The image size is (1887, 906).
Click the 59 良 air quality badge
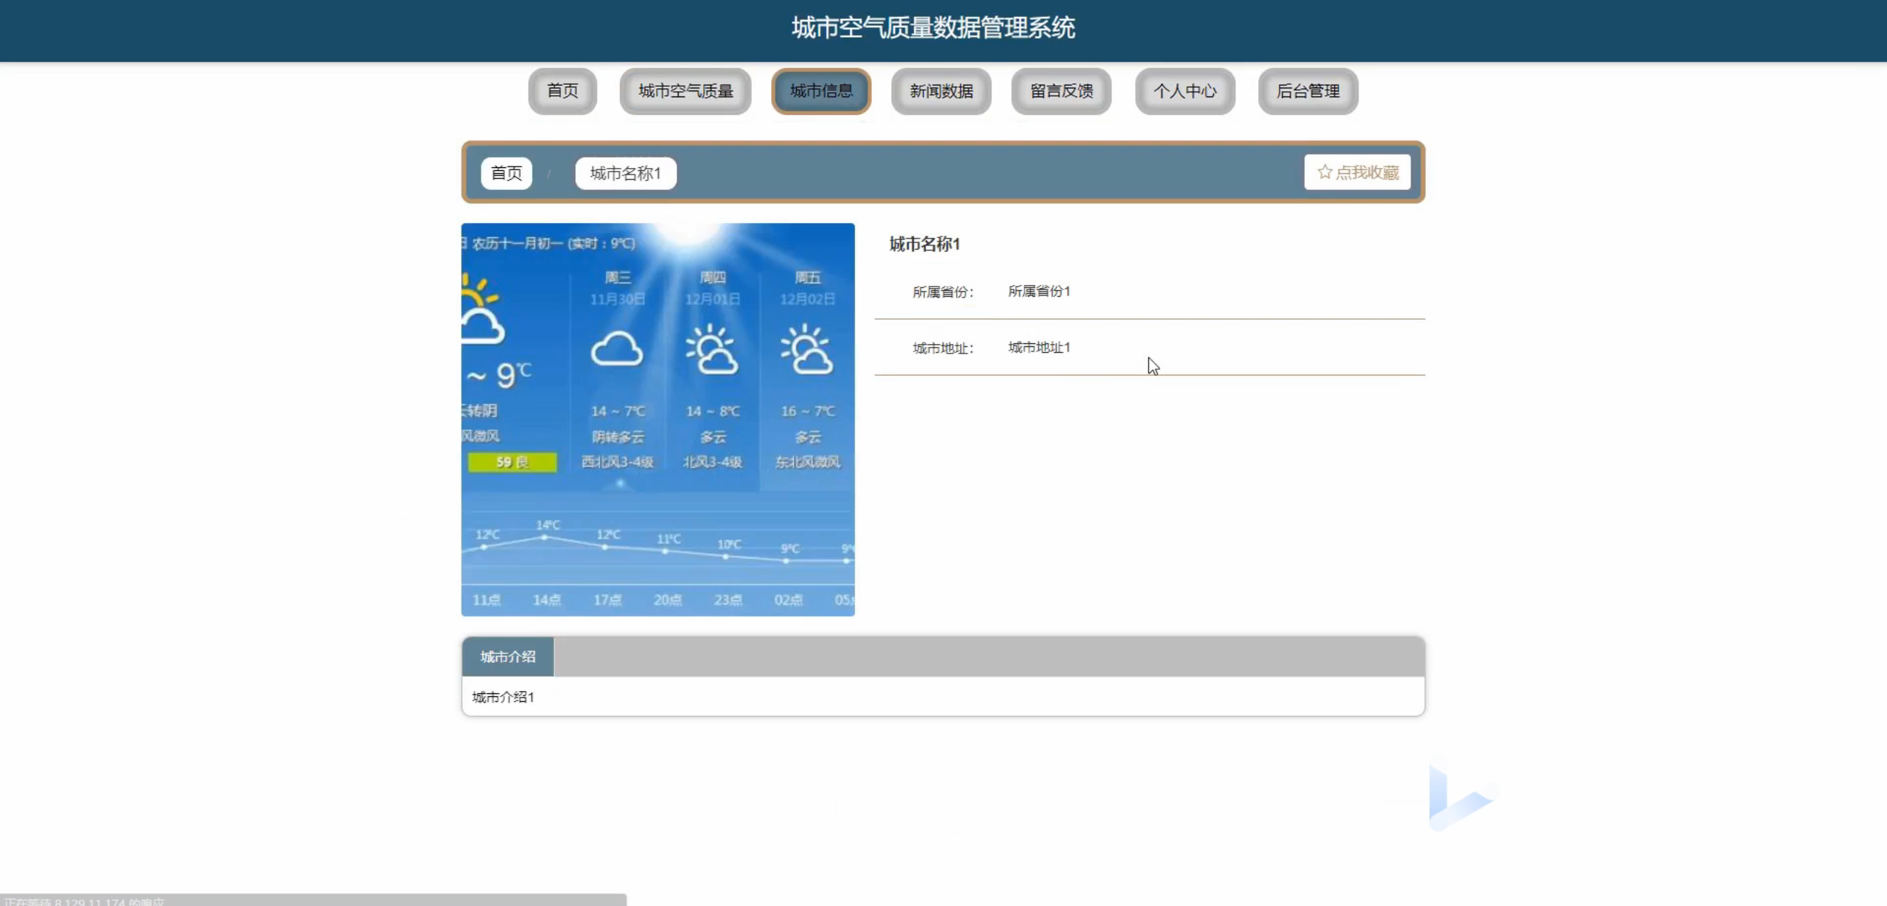(512, 462)
